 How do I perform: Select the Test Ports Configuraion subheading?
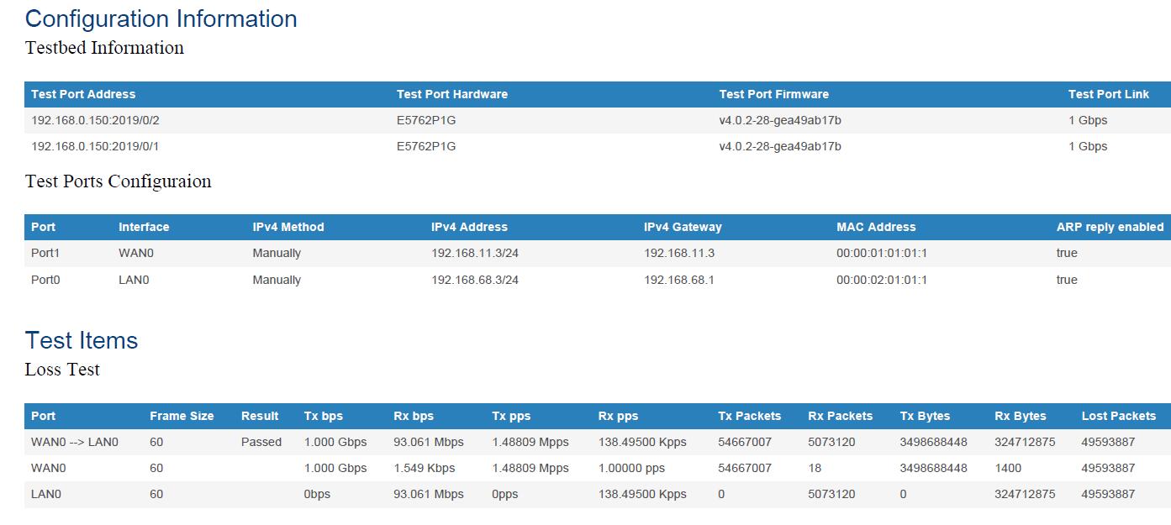coord(119,181)
